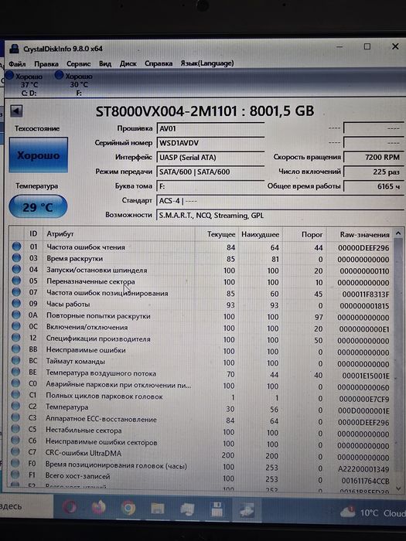Viewport: 406px width, 541px height.
Task: Open Opera from the taskbar
Action: pyautogui.click(x=70, y=509)
